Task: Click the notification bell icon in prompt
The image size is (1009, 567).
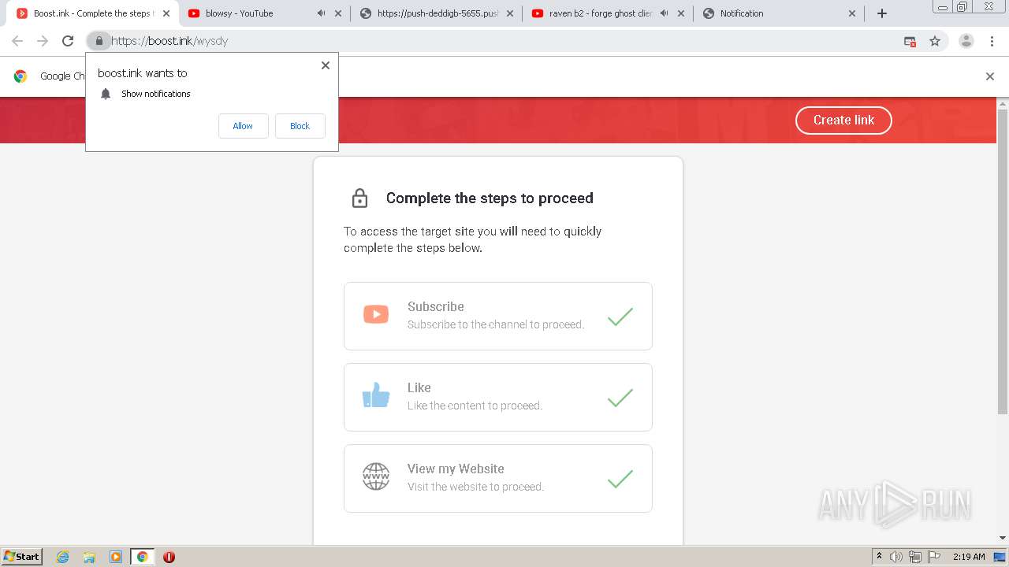Action: click(106, 94)
